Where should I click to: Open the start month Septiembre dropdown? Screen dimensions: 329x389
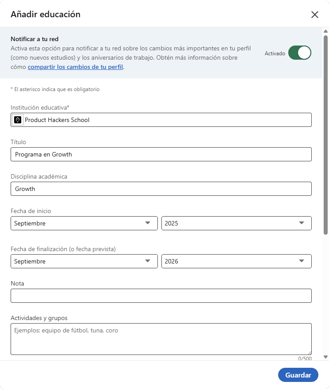[x=84, y=223]
